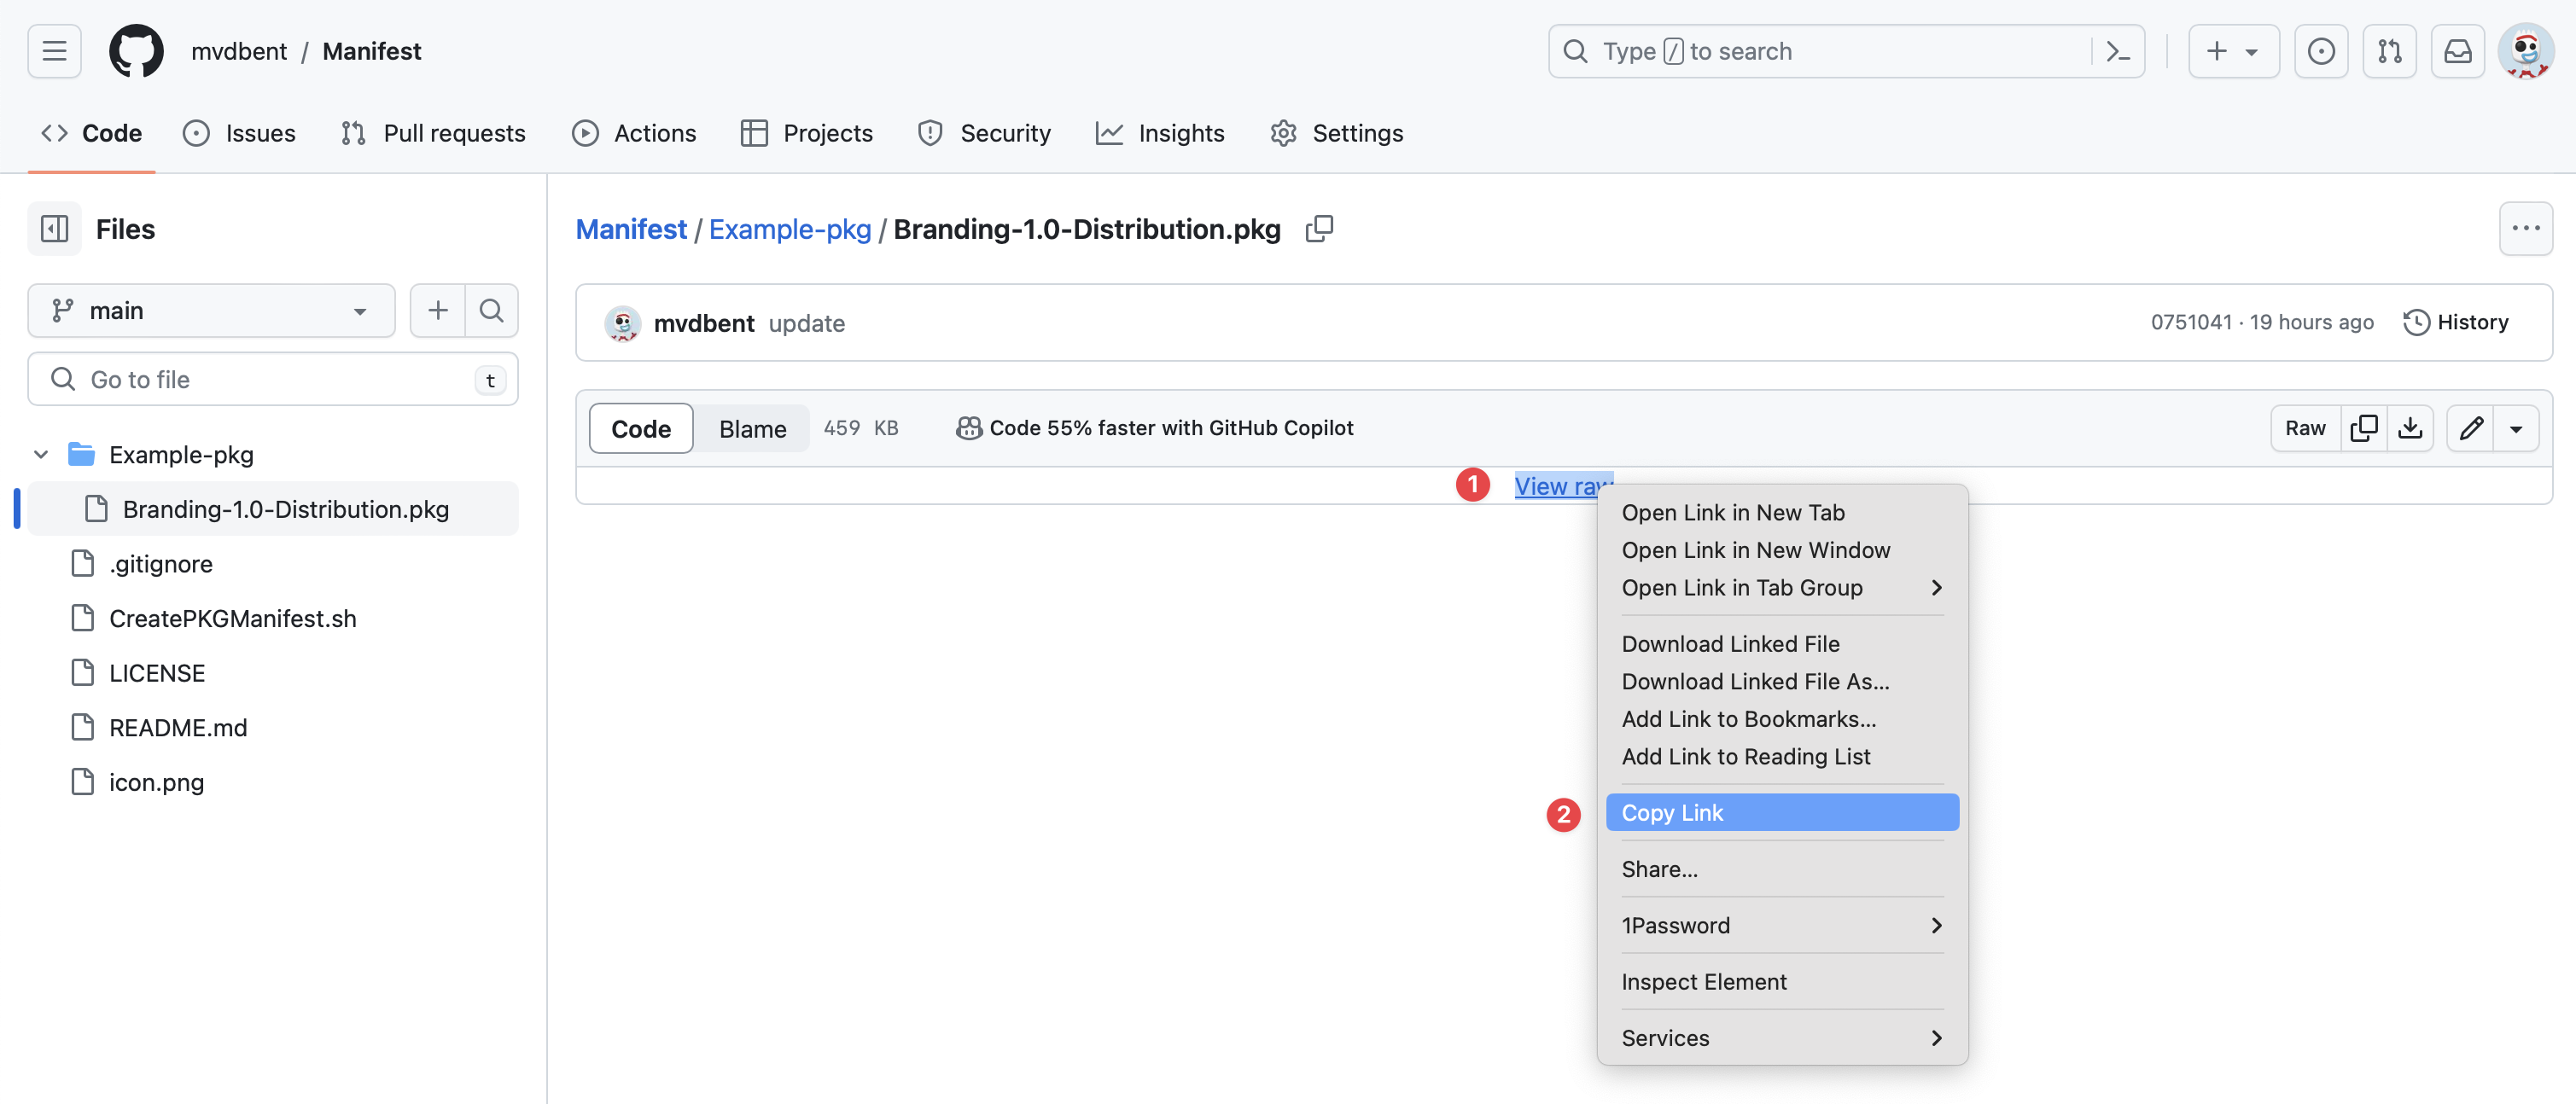Choose Download Linked File
Viewport: 2576px width, 1104px height.
(x=1782, y=644)
